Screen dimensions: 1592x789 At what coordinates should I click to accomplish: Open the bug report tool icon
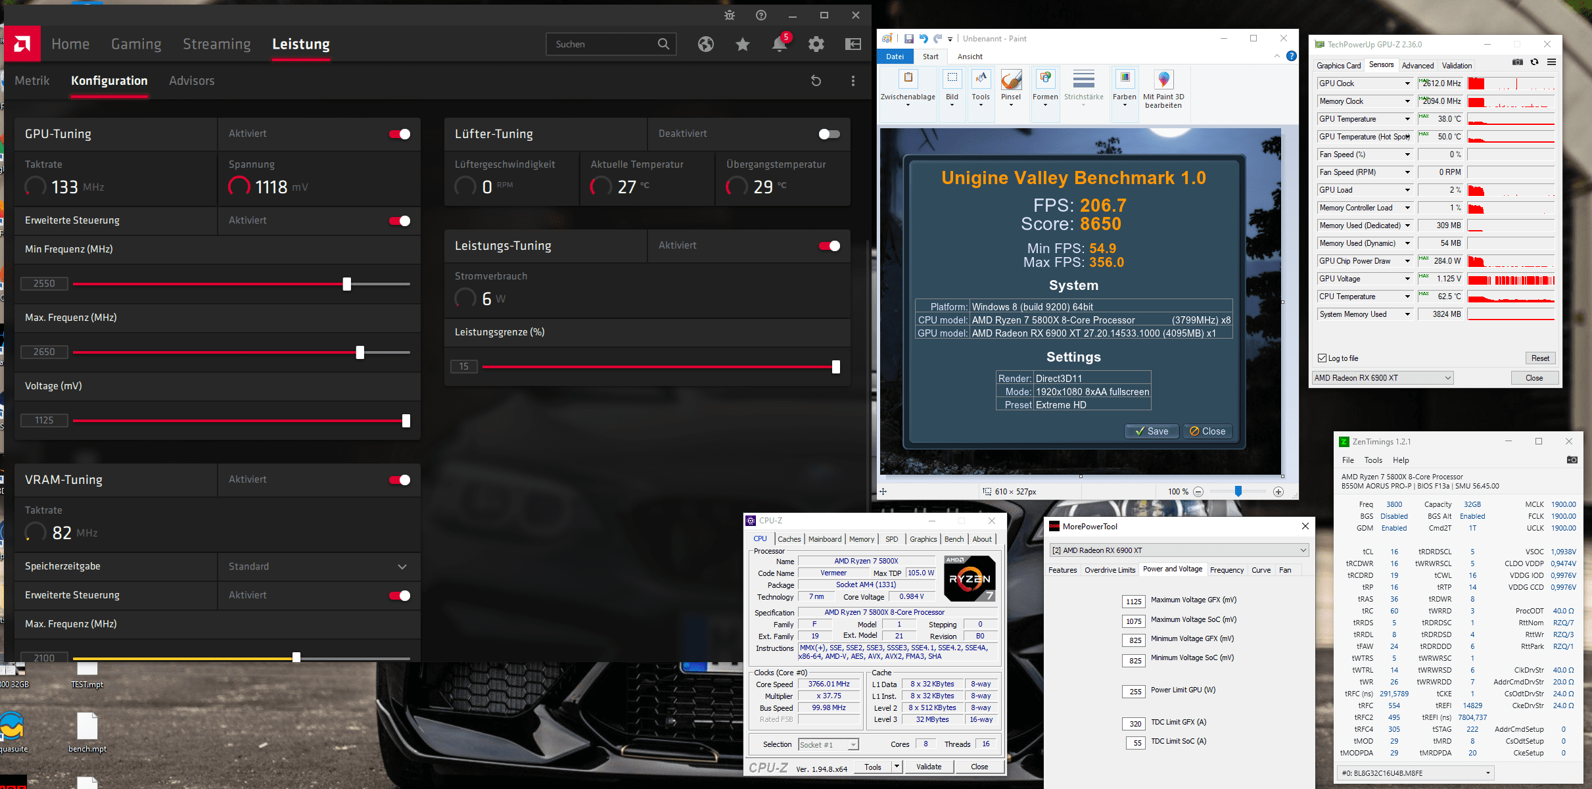coord(730,15)
